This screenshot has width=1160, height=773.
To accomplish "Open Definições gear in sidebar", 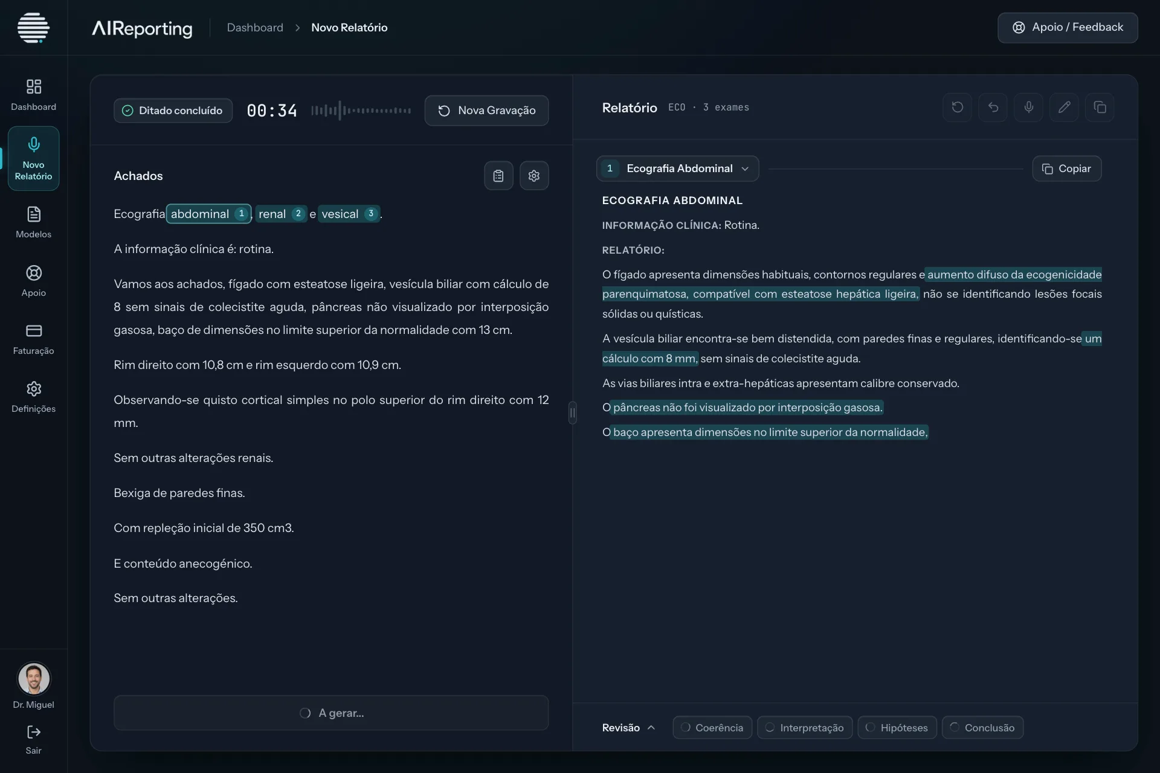I will [34, 397].
